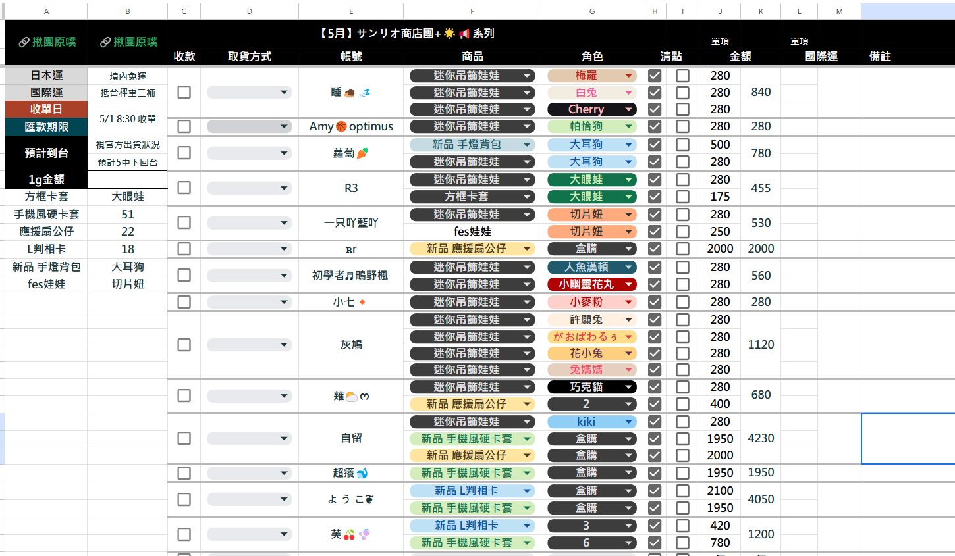
Task: Select the column M header
Action: [839, 11]
